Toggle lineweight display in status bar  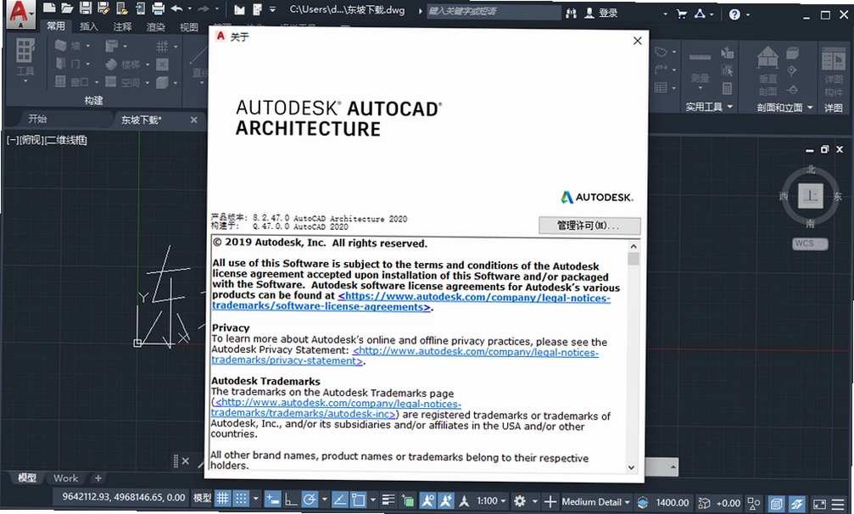pyautogui.click(x=389, y=500)
